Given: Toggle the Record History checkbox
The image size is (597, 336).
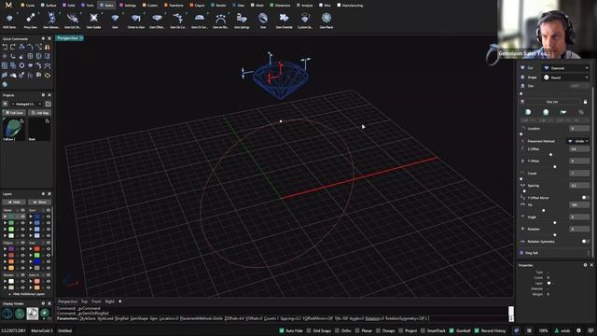Looking at the screenshot, I should [477, 330].
